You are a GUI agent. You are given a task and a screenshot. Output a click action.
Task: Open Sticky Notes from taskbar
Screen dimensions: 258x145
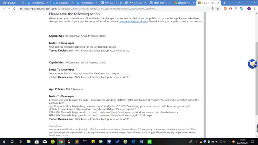click(x=93, y=141)
